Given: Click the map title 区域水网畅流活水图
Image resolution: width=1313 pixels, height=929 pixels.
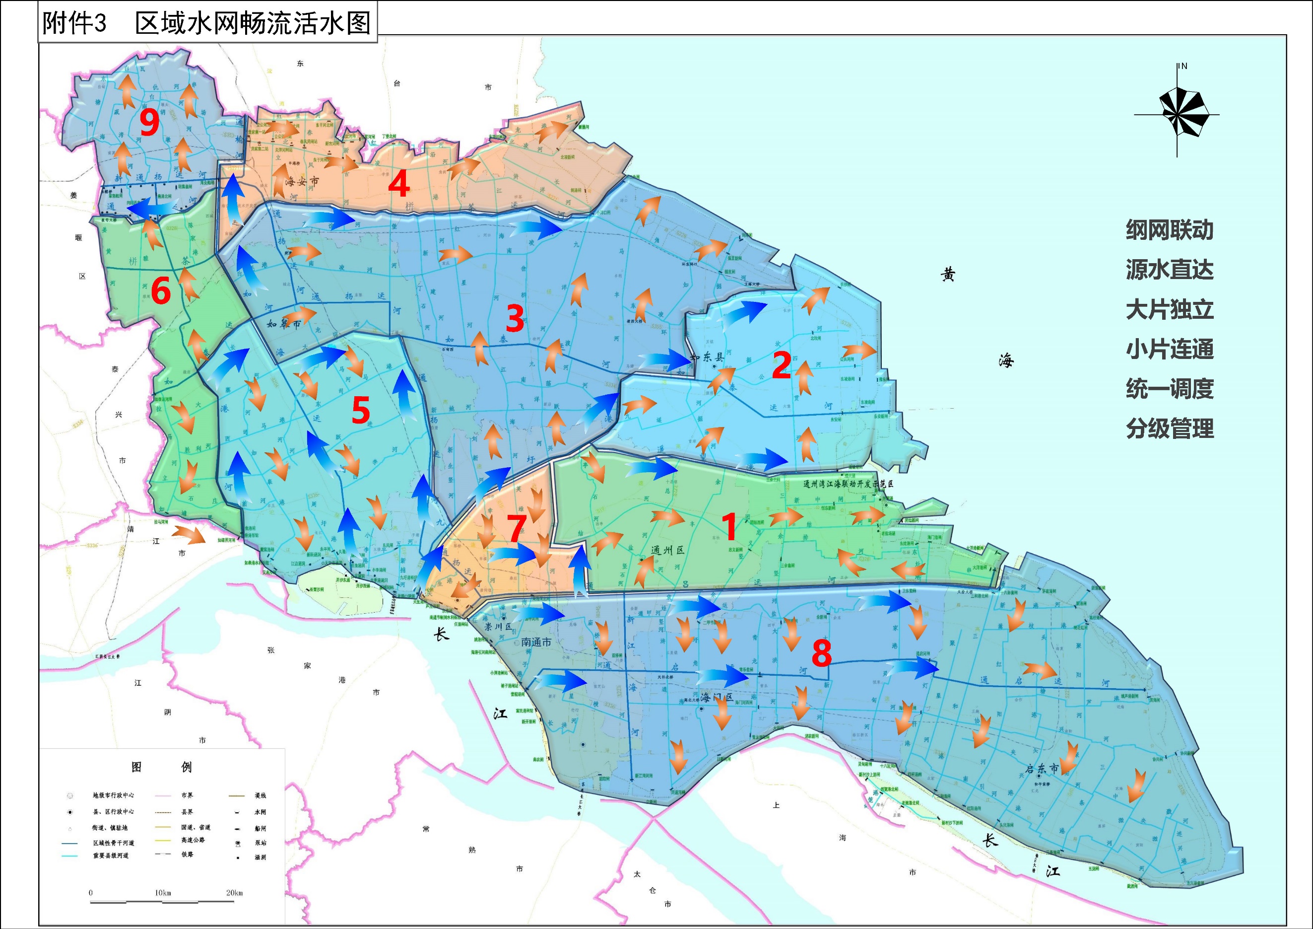Looking at the screenshot, I should pos(253,23).
